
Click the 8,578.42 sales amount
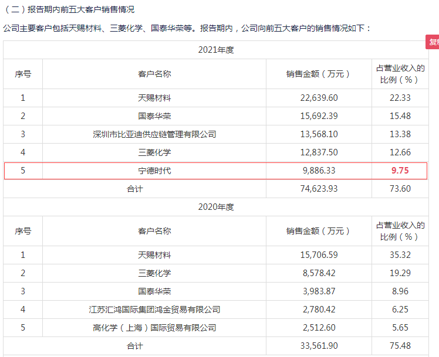point(319,273)
